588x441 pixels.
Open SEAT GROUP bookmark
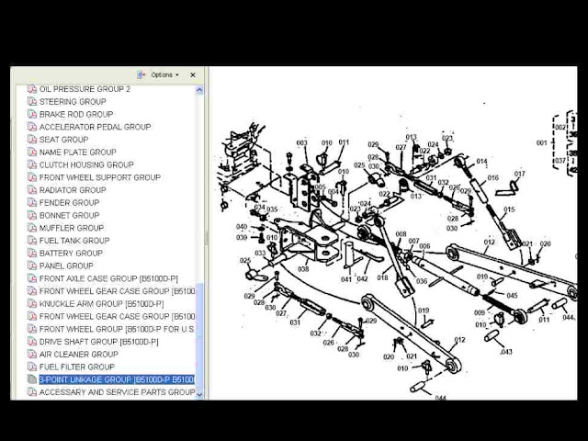tap(63, 140)
